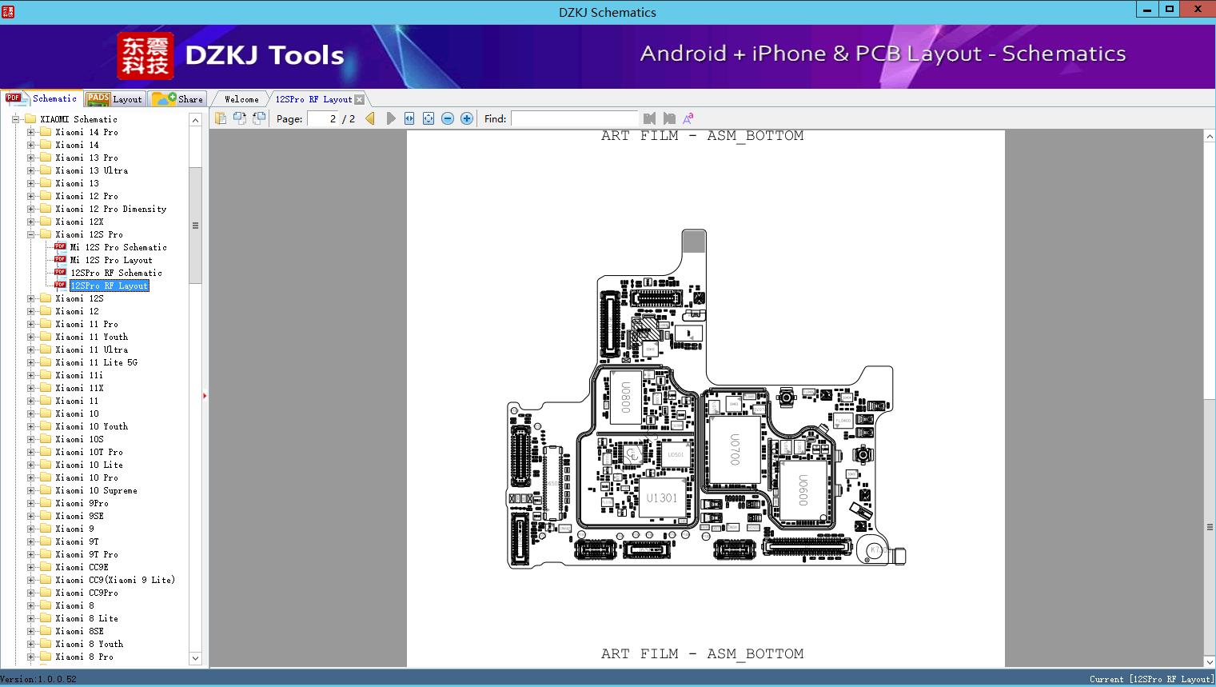Find the next match

point(669,118)
